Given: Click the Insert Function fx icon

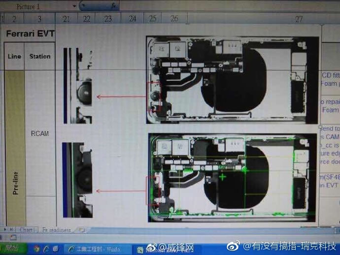Looking at the screenshot, I should (114, 6).
